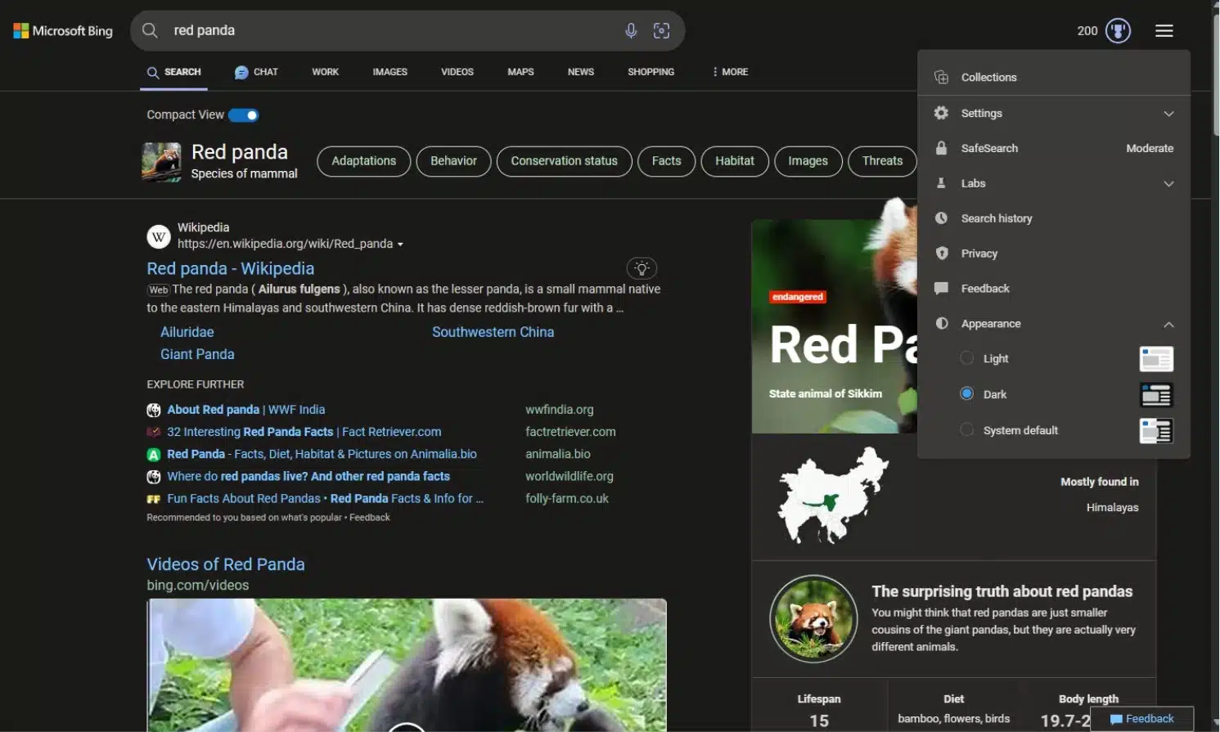Open Collections from the menu
Image resolution: width=1220 pixels, height=732 pixels.
[x=988, y=78]
